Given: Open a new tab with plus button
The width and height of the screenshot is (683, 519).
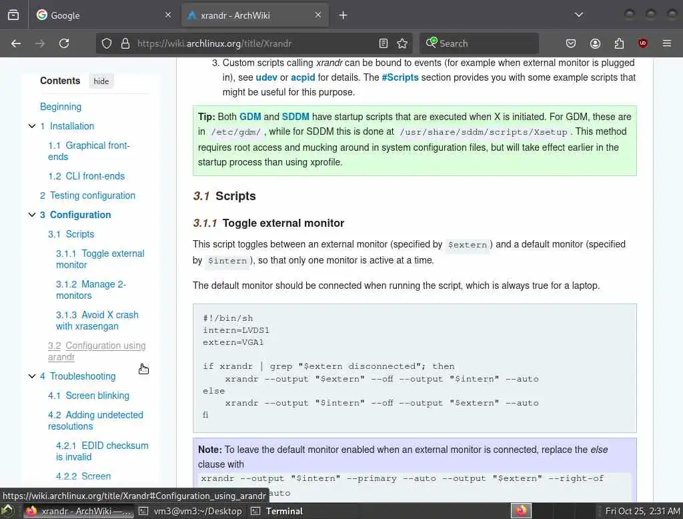Looking at the screenshot, I should pos(344,15).
